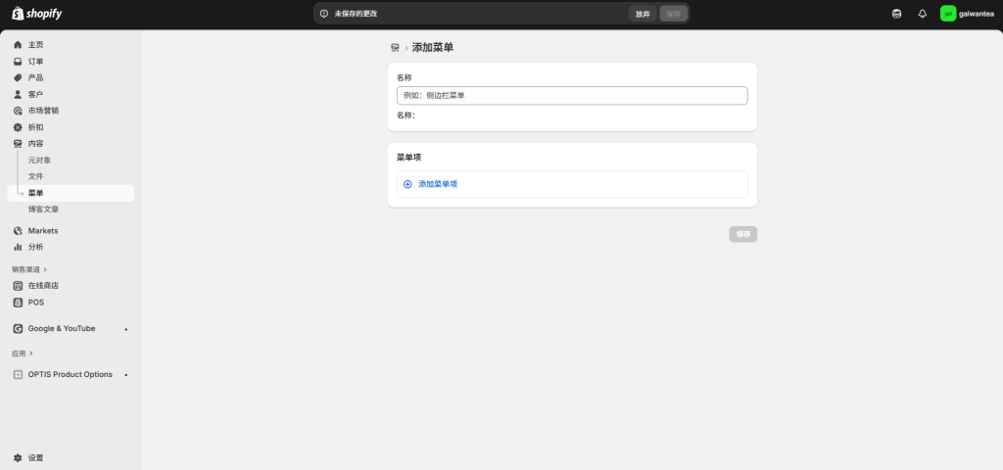Click the pin dot beside Google & YouTube
1003x470 pixels.
[x=126, y=329]
